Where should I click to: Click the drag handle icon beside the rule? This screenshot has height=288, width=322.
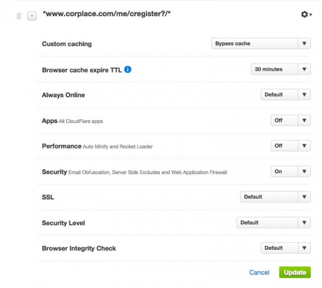click(x=19, y=16)
